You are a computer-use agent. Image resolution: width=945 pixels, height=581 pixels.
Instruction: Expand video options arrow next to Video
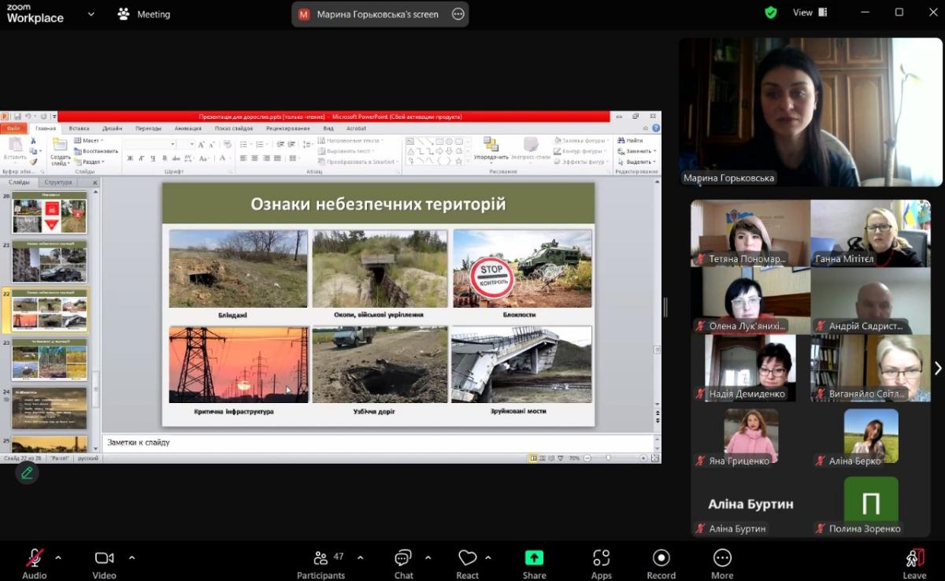[x=131, y=557]
